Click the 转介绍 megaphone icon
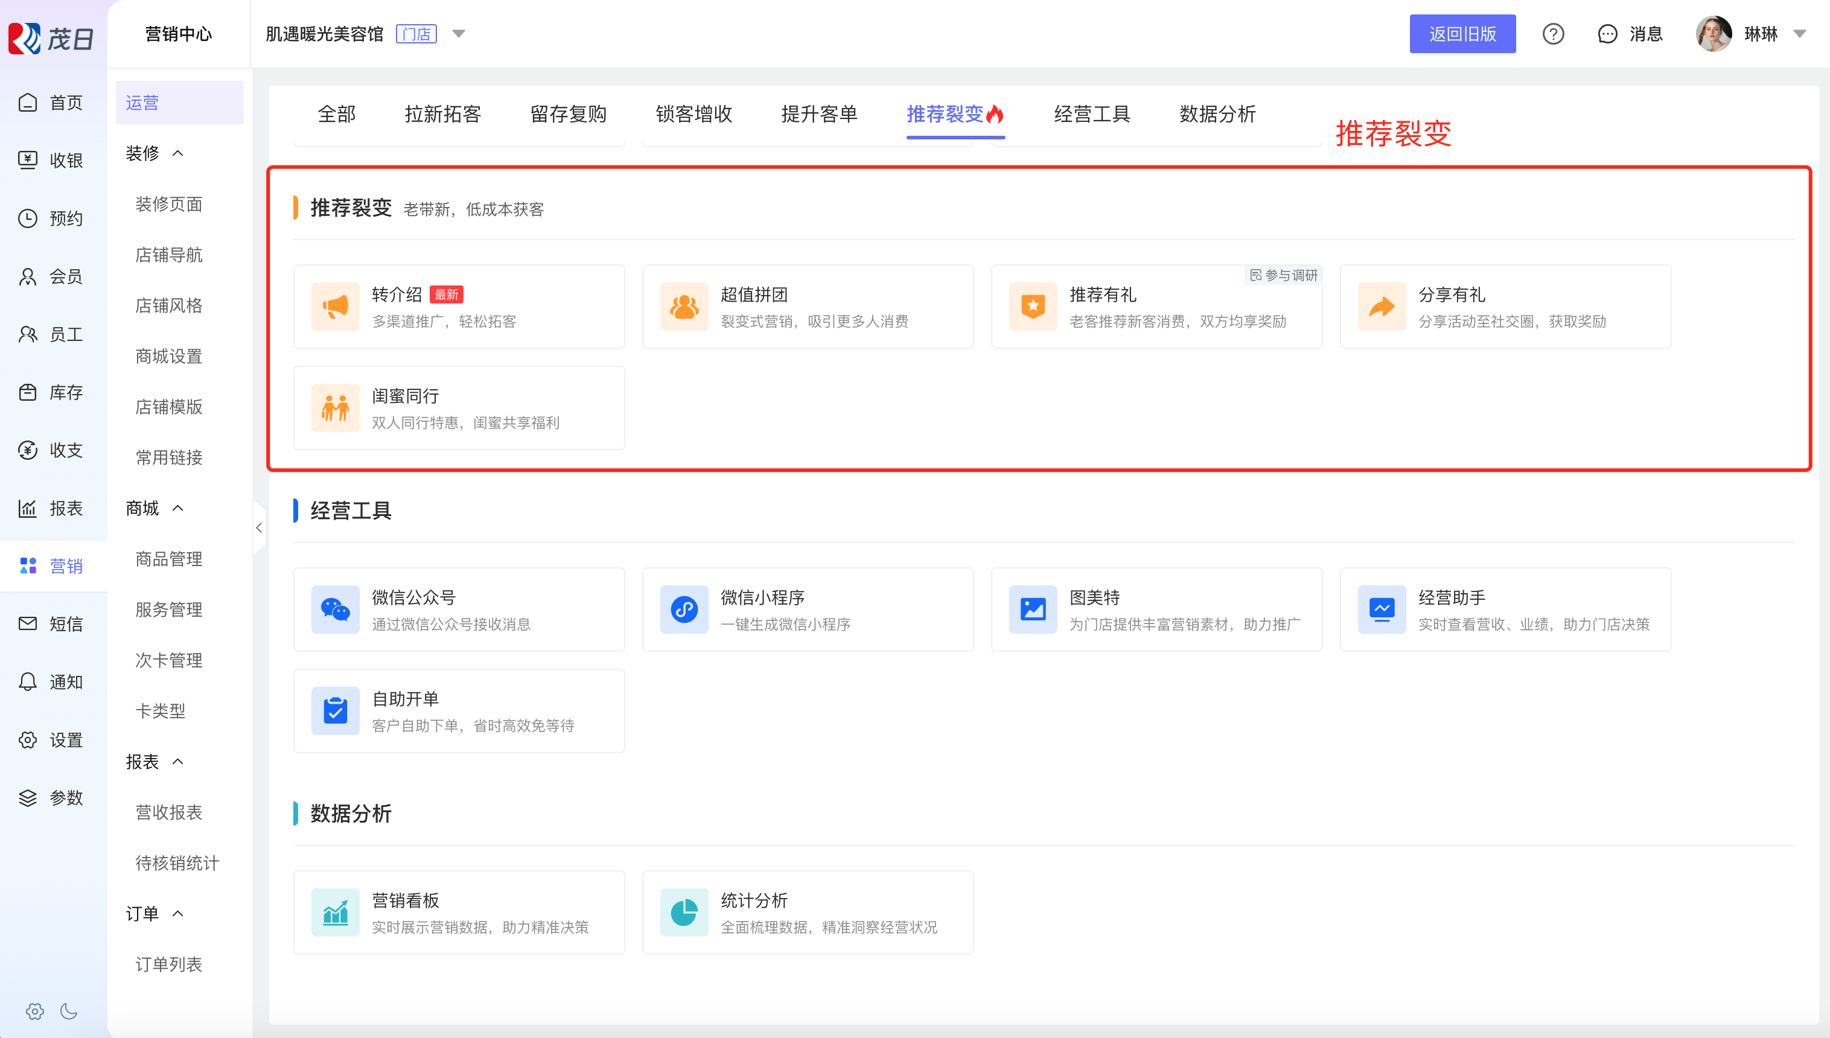 (335, 307)
